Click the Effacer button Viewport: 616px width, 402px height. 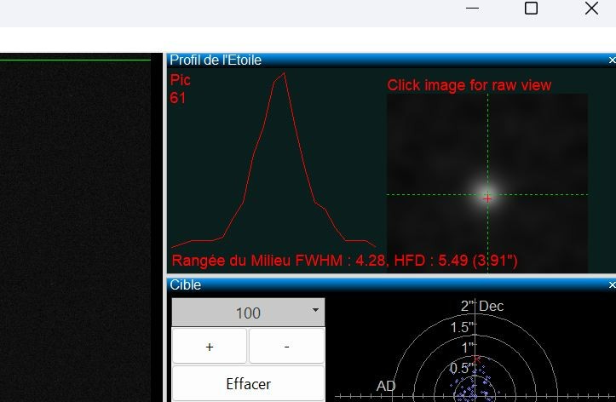tap(248, 383)
